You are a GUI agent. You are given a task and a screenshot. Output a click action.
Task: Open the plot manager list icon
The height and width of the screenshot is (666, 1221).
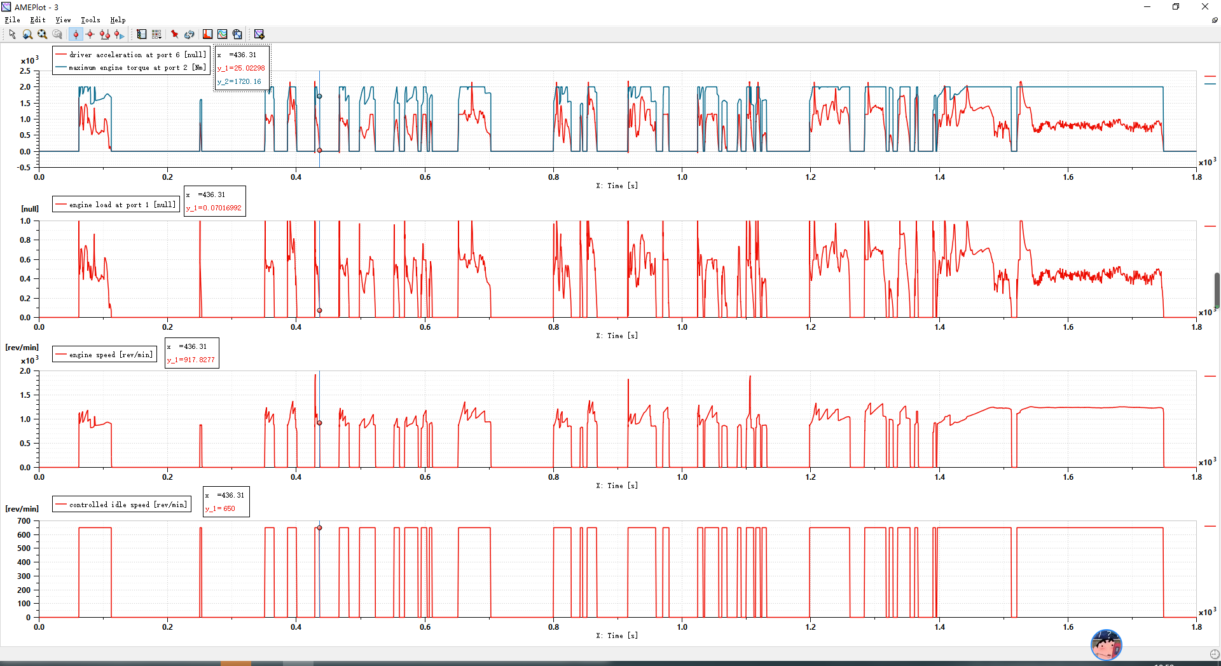(141, 34)
